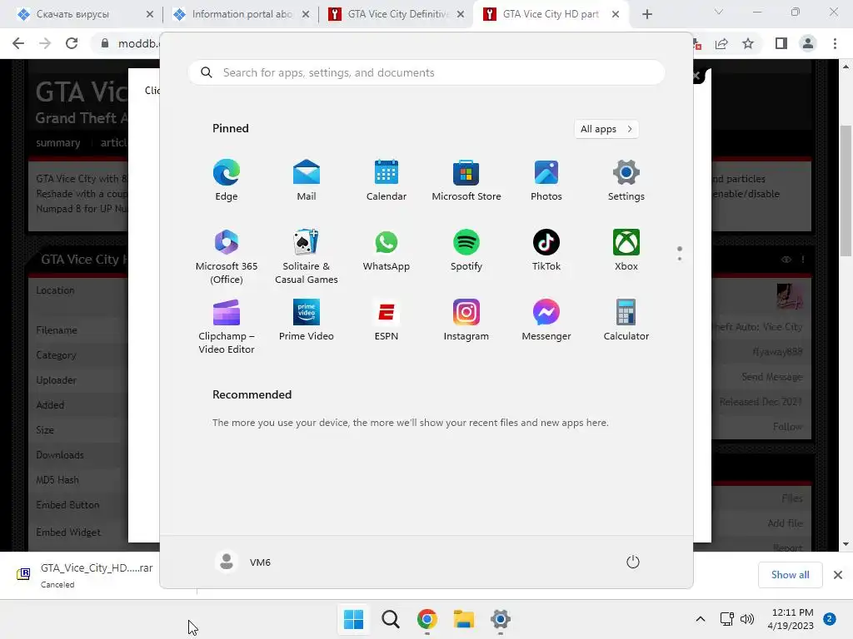Expand the All apps list
The image size is (853, 639).
coord(606,129)
